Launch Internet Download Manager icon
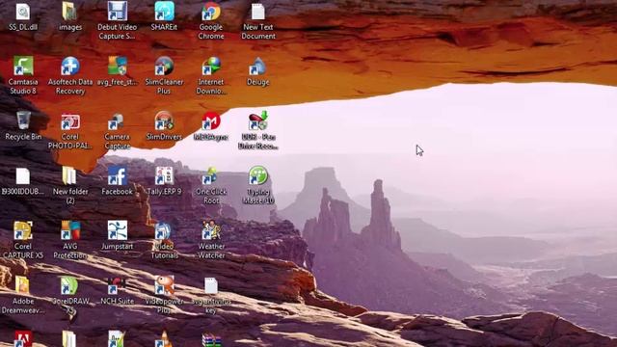The height and width of the screenshot is (347, 617). click(211, 67)
